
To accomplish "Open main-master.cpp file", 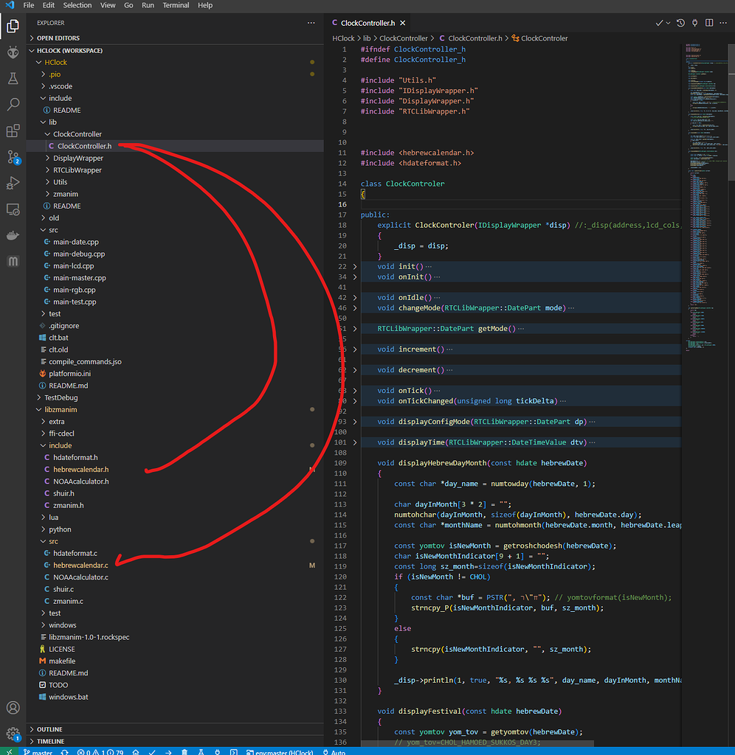I will (x=80, y=278).
